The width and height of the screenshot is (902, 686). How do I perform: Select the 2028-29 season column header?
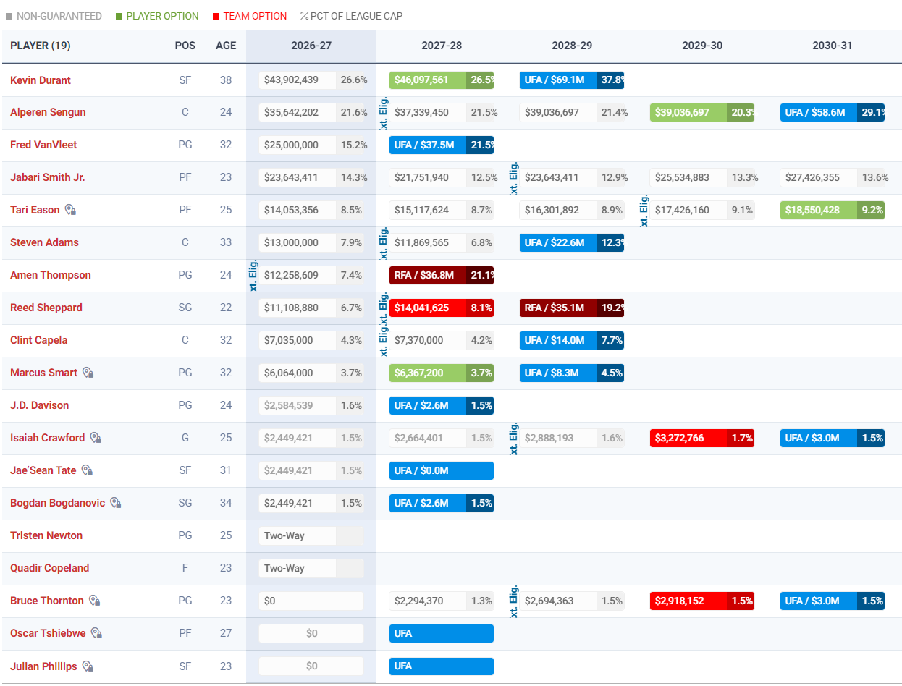[572, 46]
